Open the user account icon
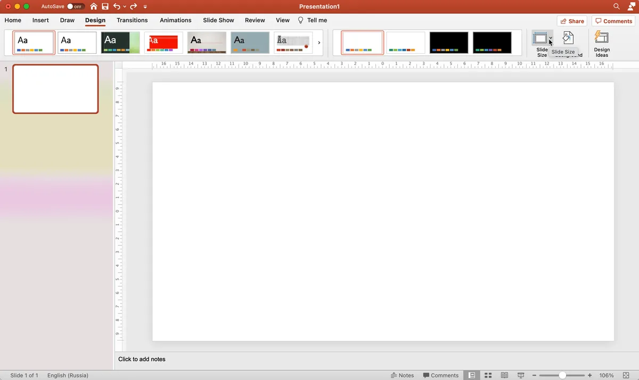This screenshot has width=639, height=380. coord(630,6)
